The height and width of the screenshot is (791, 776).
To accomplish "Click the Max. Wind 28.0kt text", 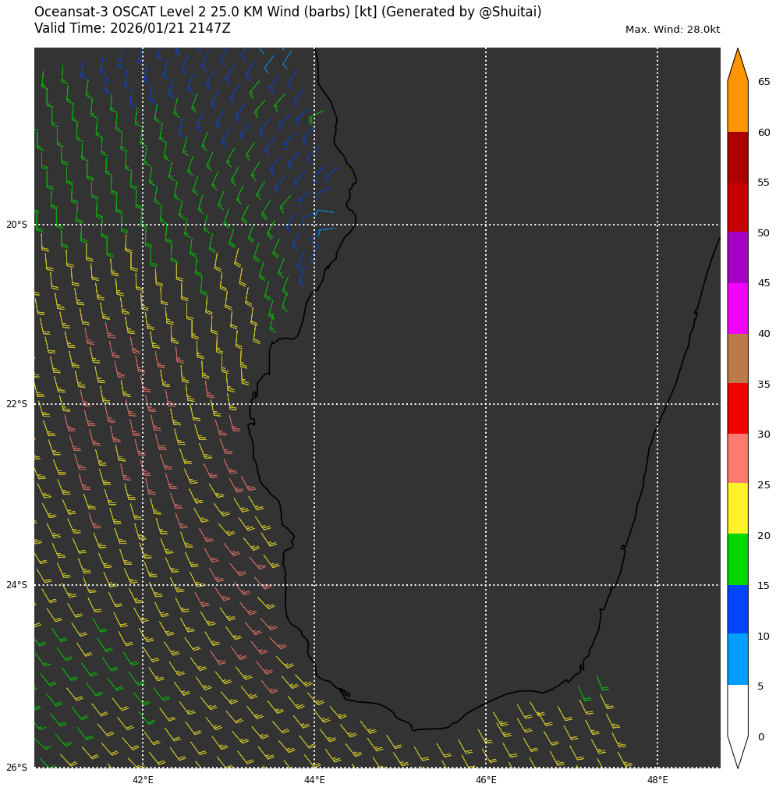I will pyautogui.click(x=672, y=30).
